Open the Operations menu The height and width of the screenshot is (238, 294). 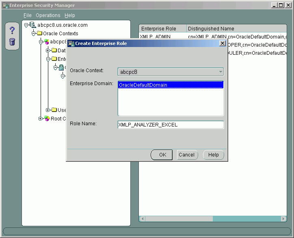pos(48,15)
